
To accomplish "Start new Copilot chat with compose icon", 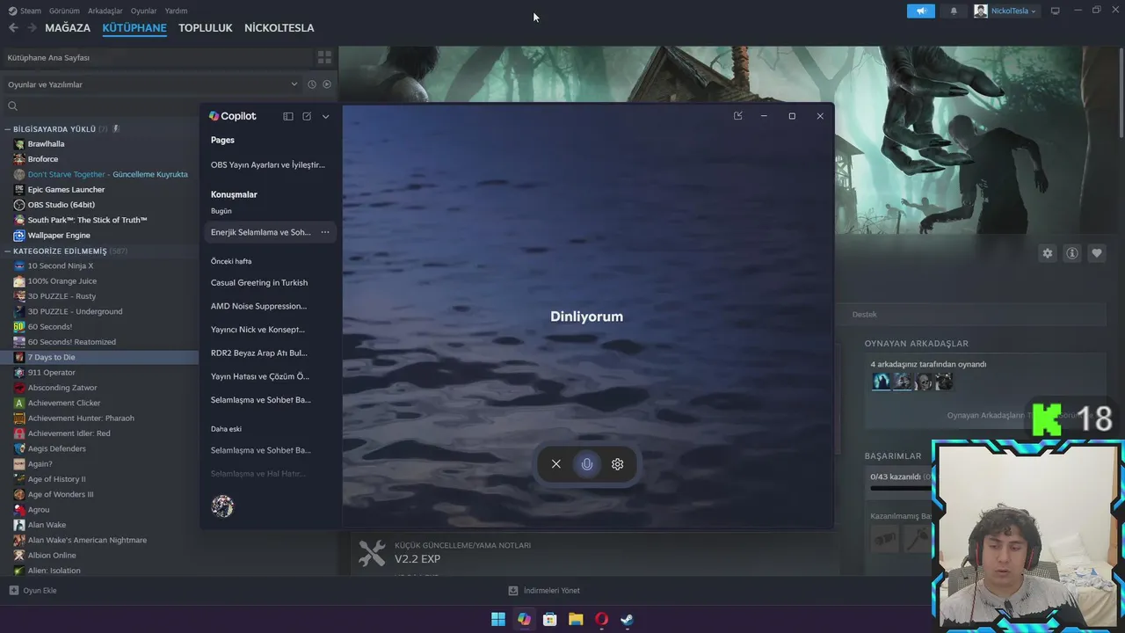I will (x=307, y=116).
